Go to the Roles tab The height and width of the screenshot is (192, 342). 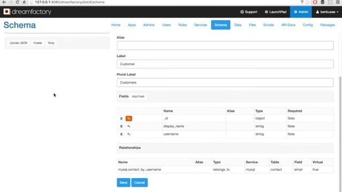[x=182, y=25]
